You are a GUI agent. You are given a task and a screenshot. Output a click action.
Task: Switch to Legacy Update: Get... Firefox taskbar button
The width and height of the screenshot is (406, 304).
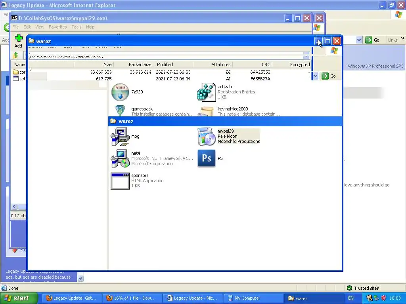[71, 298]
